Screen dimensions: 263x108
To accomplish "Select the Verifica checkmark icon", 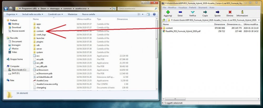I will pyautogui.click(x=193, y=12).
